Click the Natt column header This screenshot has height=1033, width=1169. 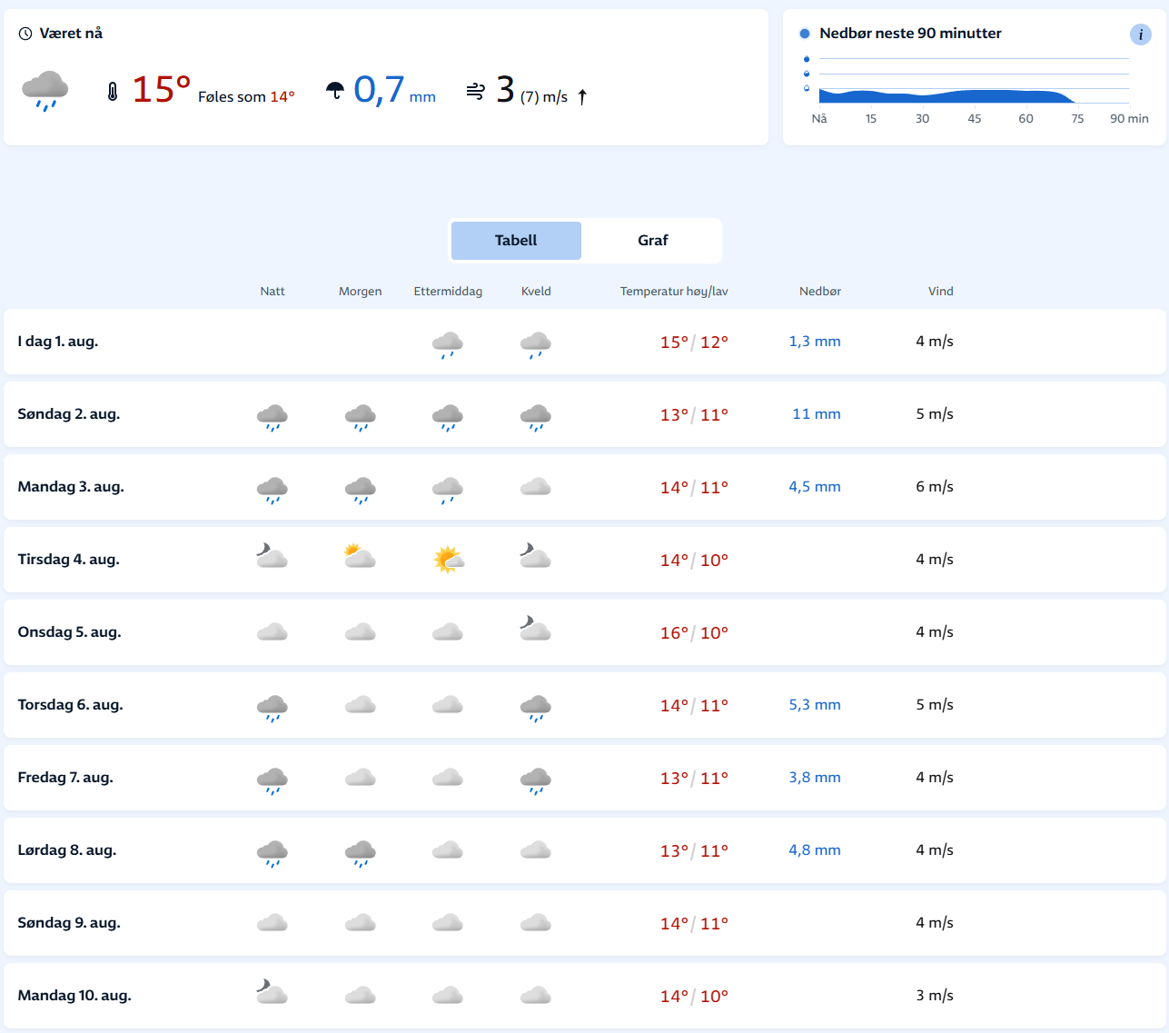coord(272,292)
